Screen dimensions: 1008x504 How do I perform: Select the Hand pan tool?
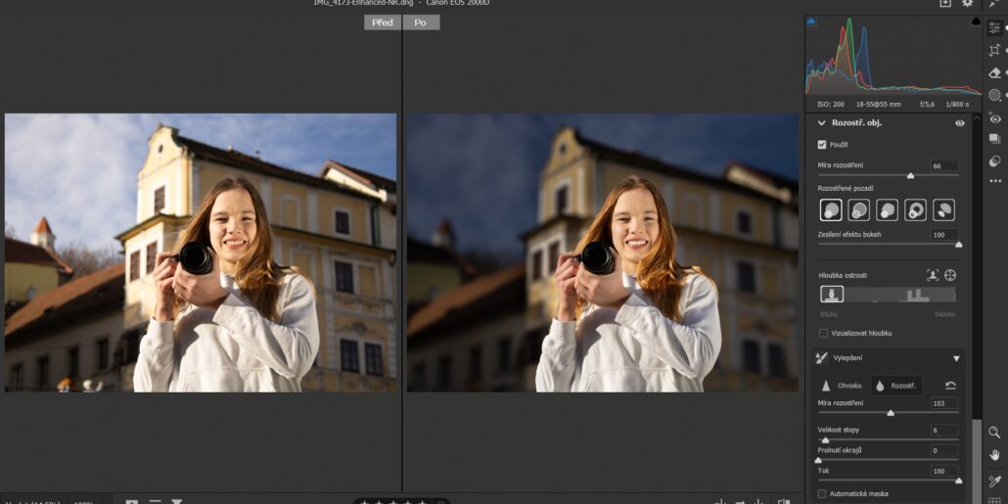(x=994, y=454)
